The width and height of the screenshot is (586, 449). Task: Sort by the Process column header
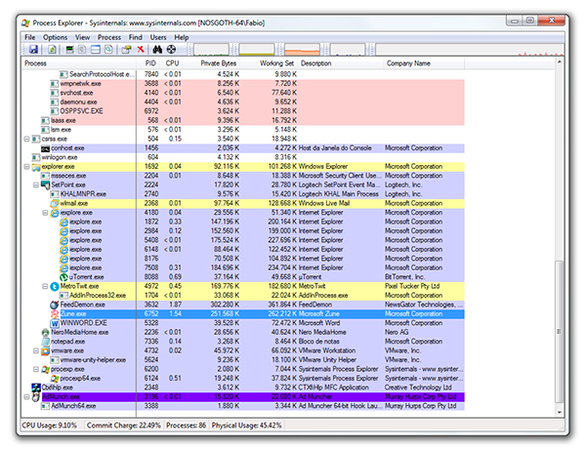coord(78,63)
